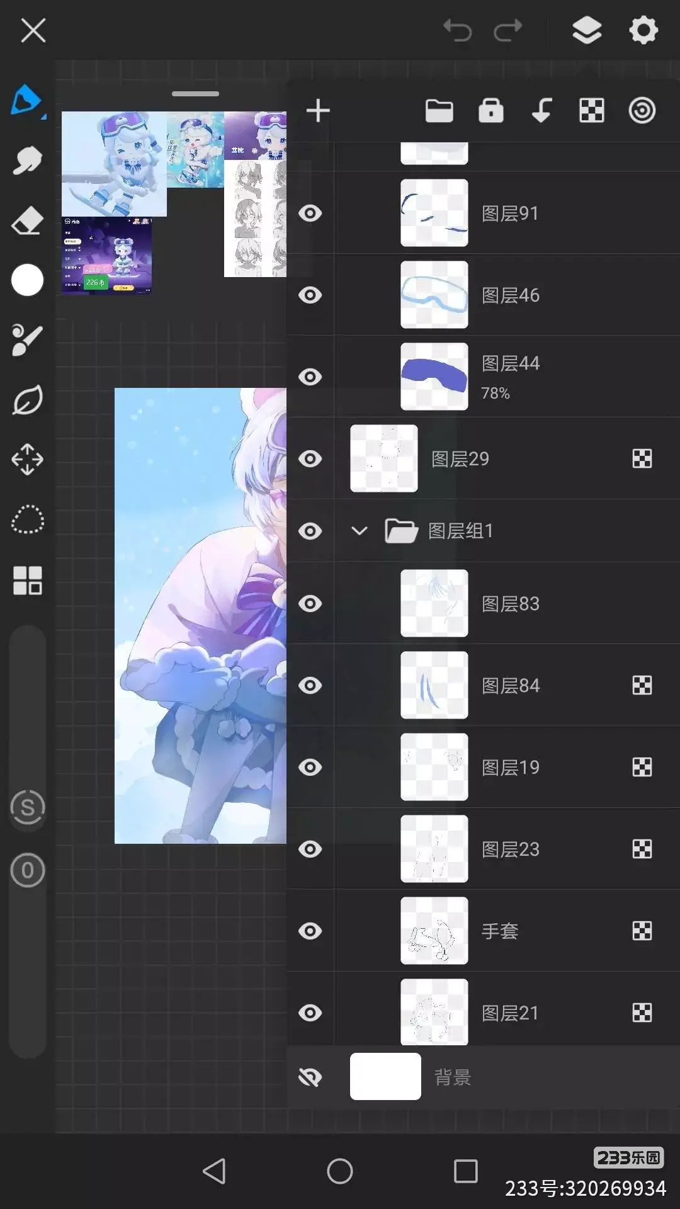This screenshot has height=1209, width=680.
Task: Select the leaf-shaped liquify tool
Action: tap(27, 400)
